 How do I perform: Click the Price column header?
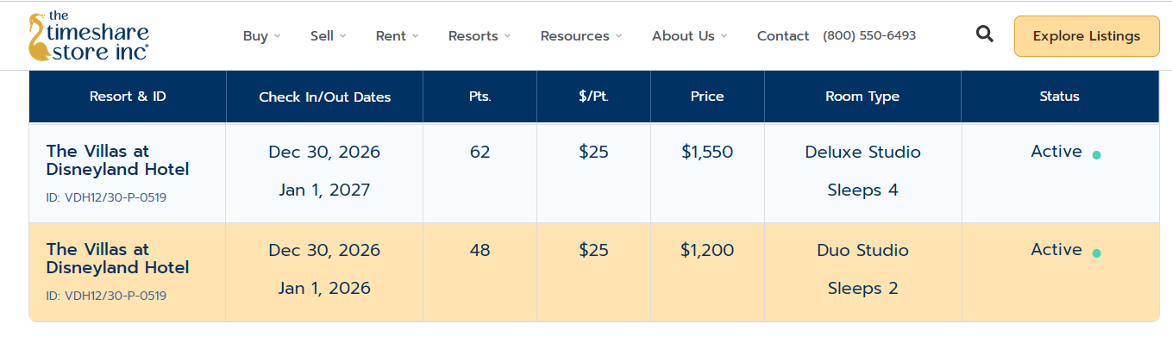707,97
